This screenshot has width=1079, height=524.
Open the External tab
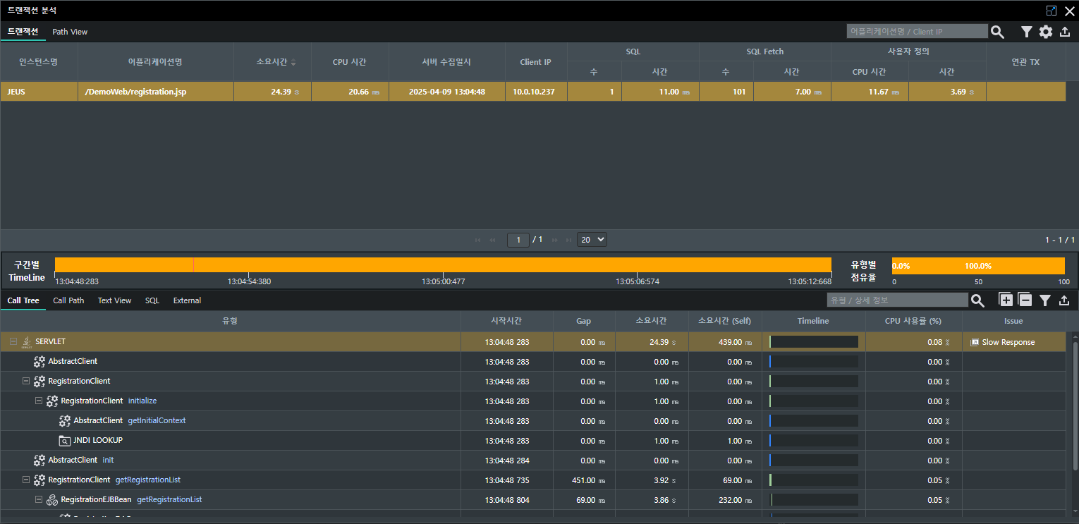187,300
